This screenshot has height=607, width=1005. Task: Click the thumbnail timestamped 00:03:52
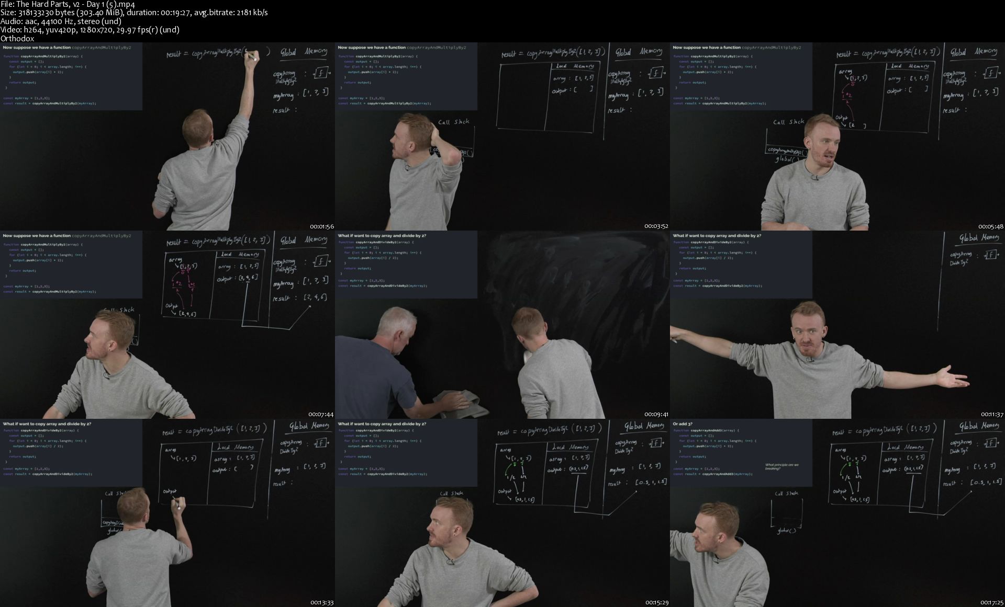[502, 136]
